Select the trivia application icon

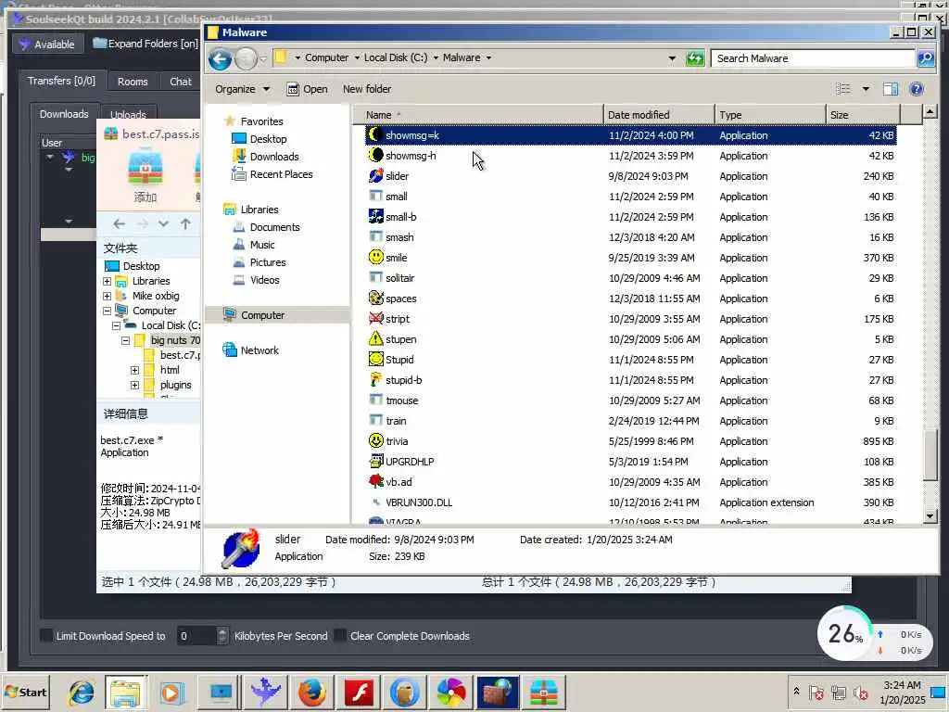(x=376, y=440)
